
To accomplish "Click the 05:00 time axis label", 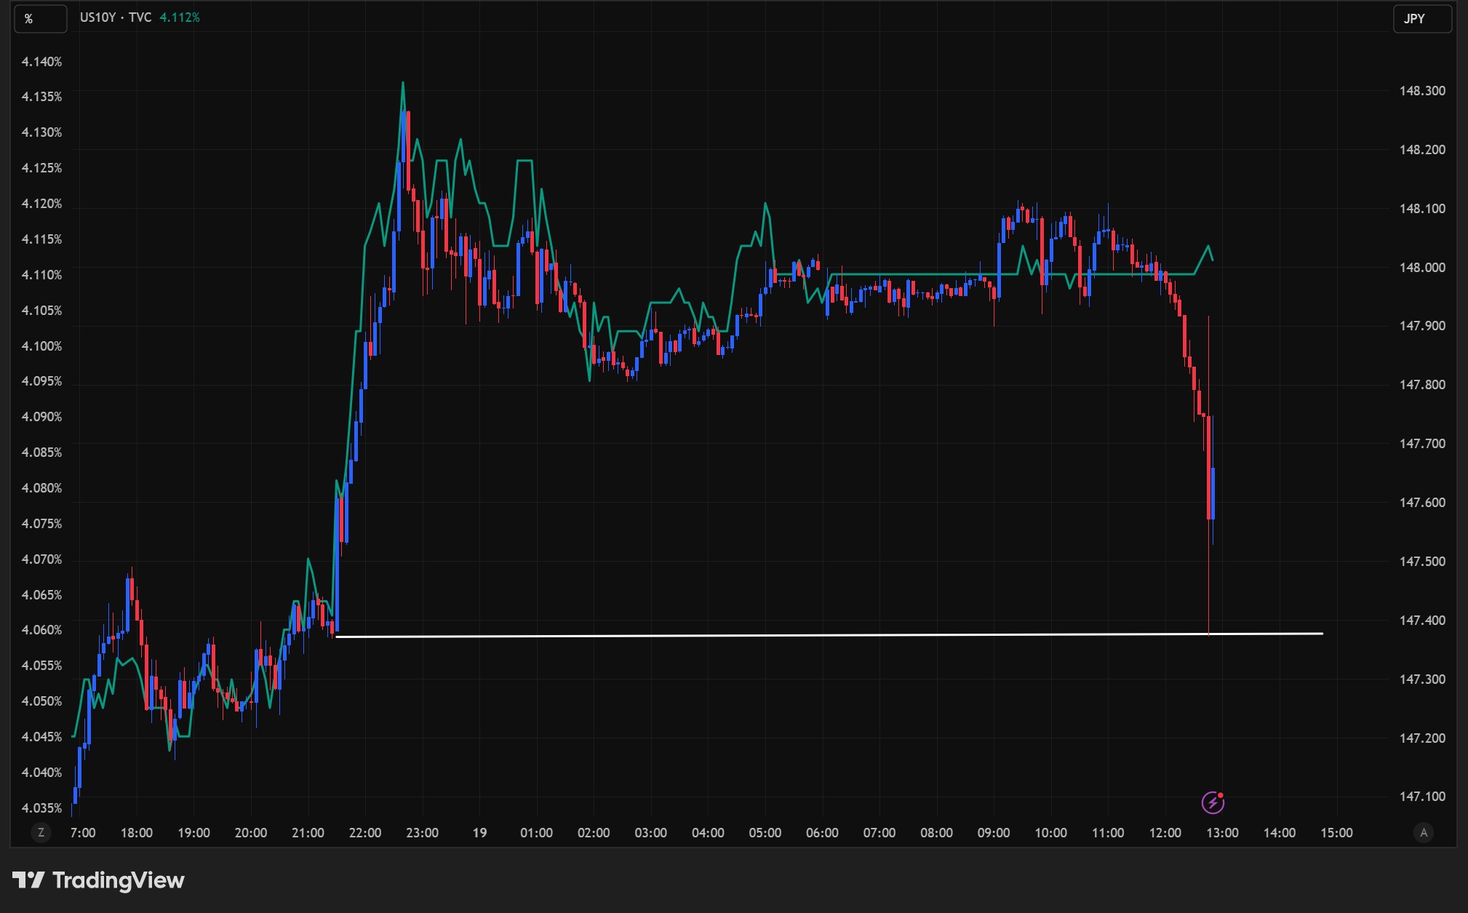I will [x=765, y=832].
